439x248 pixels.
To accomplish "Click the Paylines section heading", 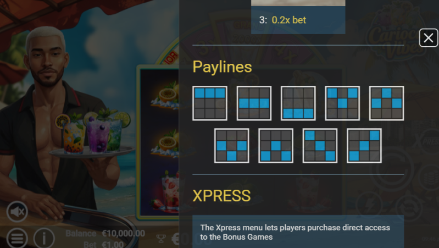I will click(x=223, y=67).
